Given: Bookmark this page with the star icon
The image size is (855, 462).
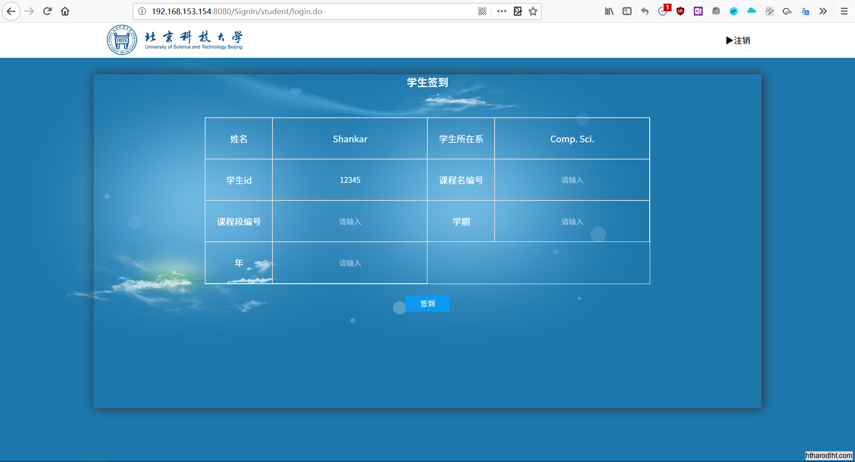Looking at the screenshot, I should [x=533, y=11].
